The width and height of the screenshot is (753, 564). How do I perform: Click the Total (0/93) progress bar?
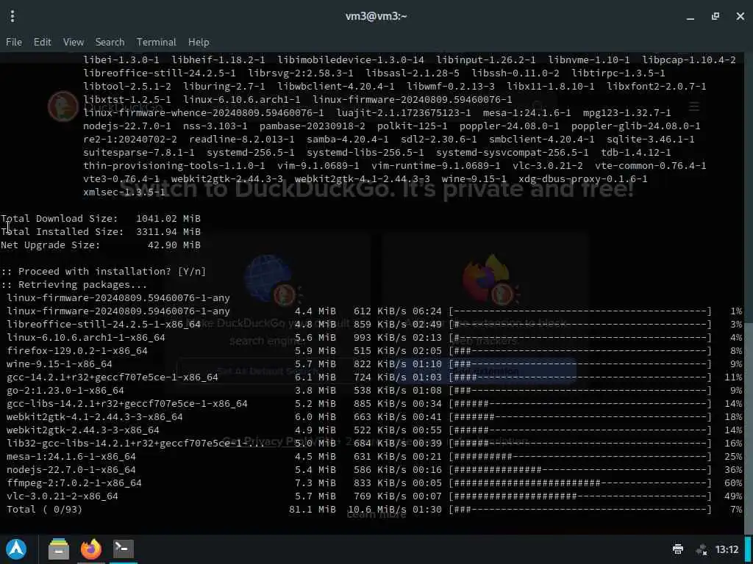[580, 510]
